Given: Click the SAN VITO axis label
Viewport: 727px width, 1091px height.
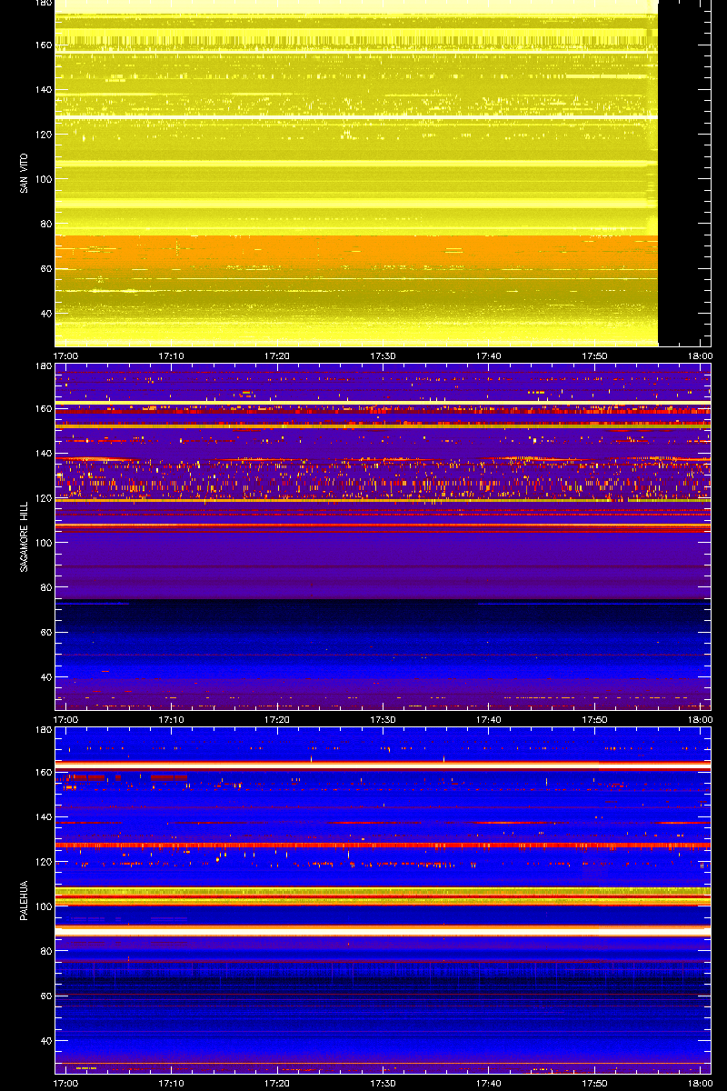Looking at the screenshot, I should click(x=23, y=174).
